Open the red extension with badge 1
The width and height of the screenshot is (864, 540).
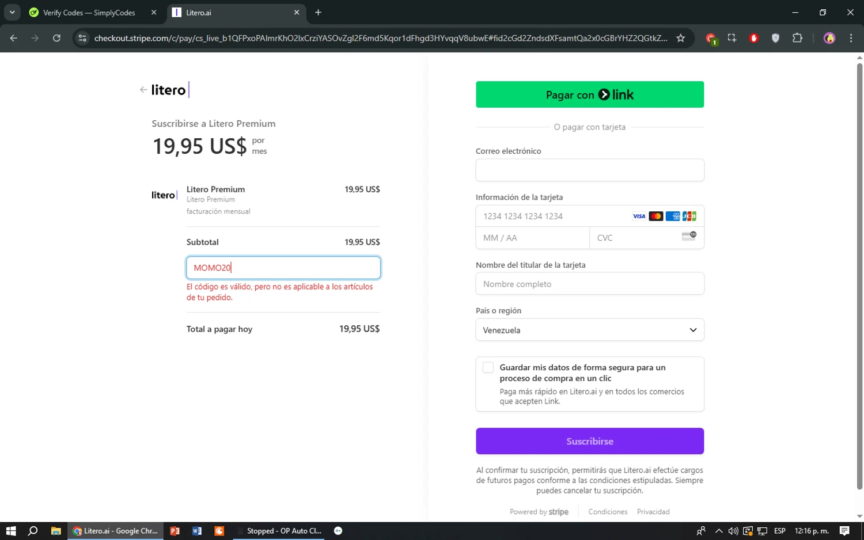711,39
